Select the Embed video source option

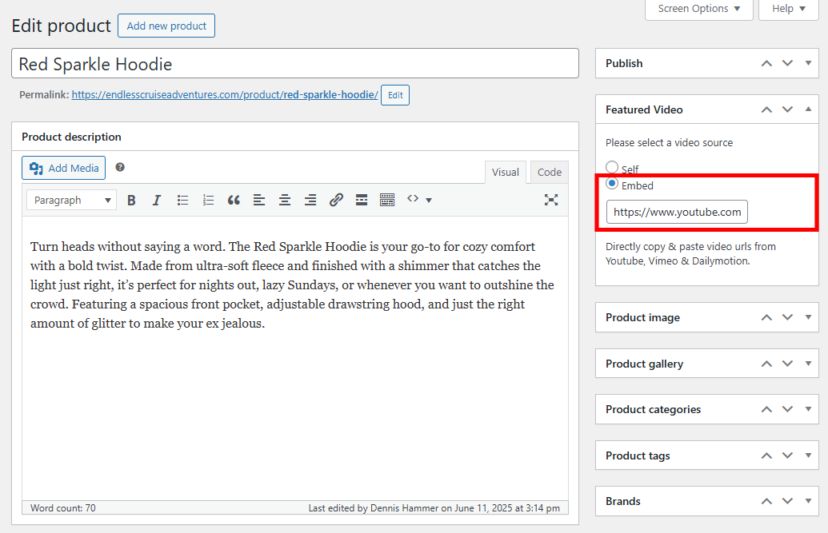(610, 185)
